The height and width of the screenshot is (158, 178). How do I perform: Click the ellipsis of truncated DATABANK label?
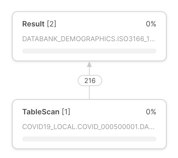click(x=152, y=41)
